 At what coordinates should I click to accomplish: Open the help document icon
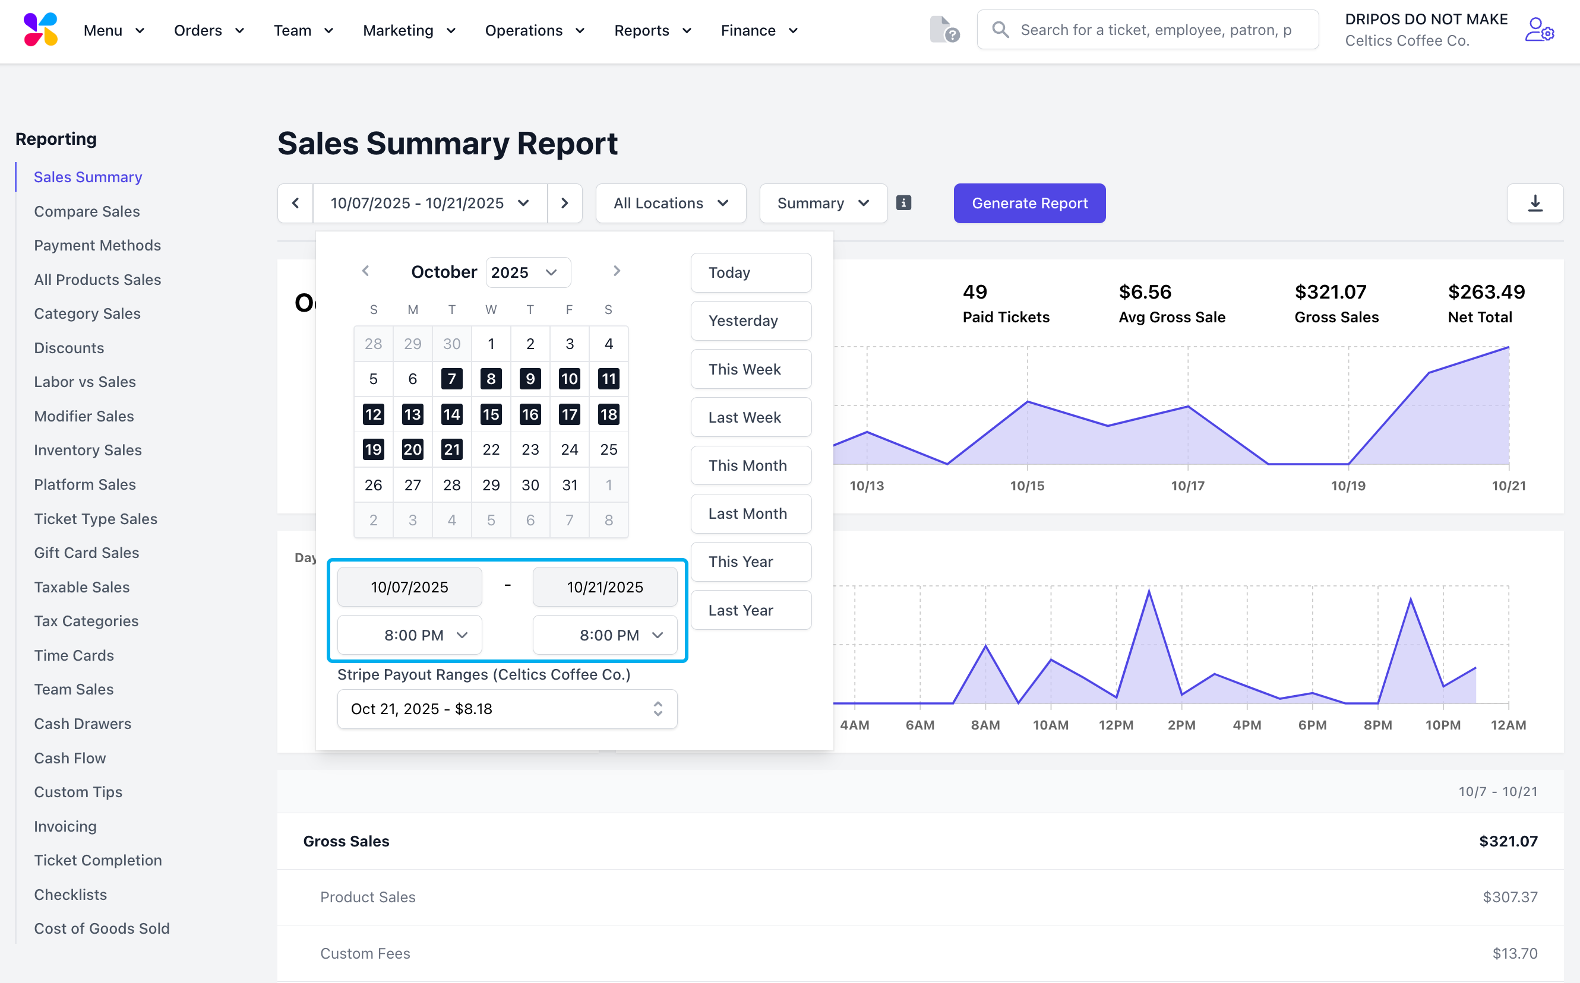coord(943,30)
